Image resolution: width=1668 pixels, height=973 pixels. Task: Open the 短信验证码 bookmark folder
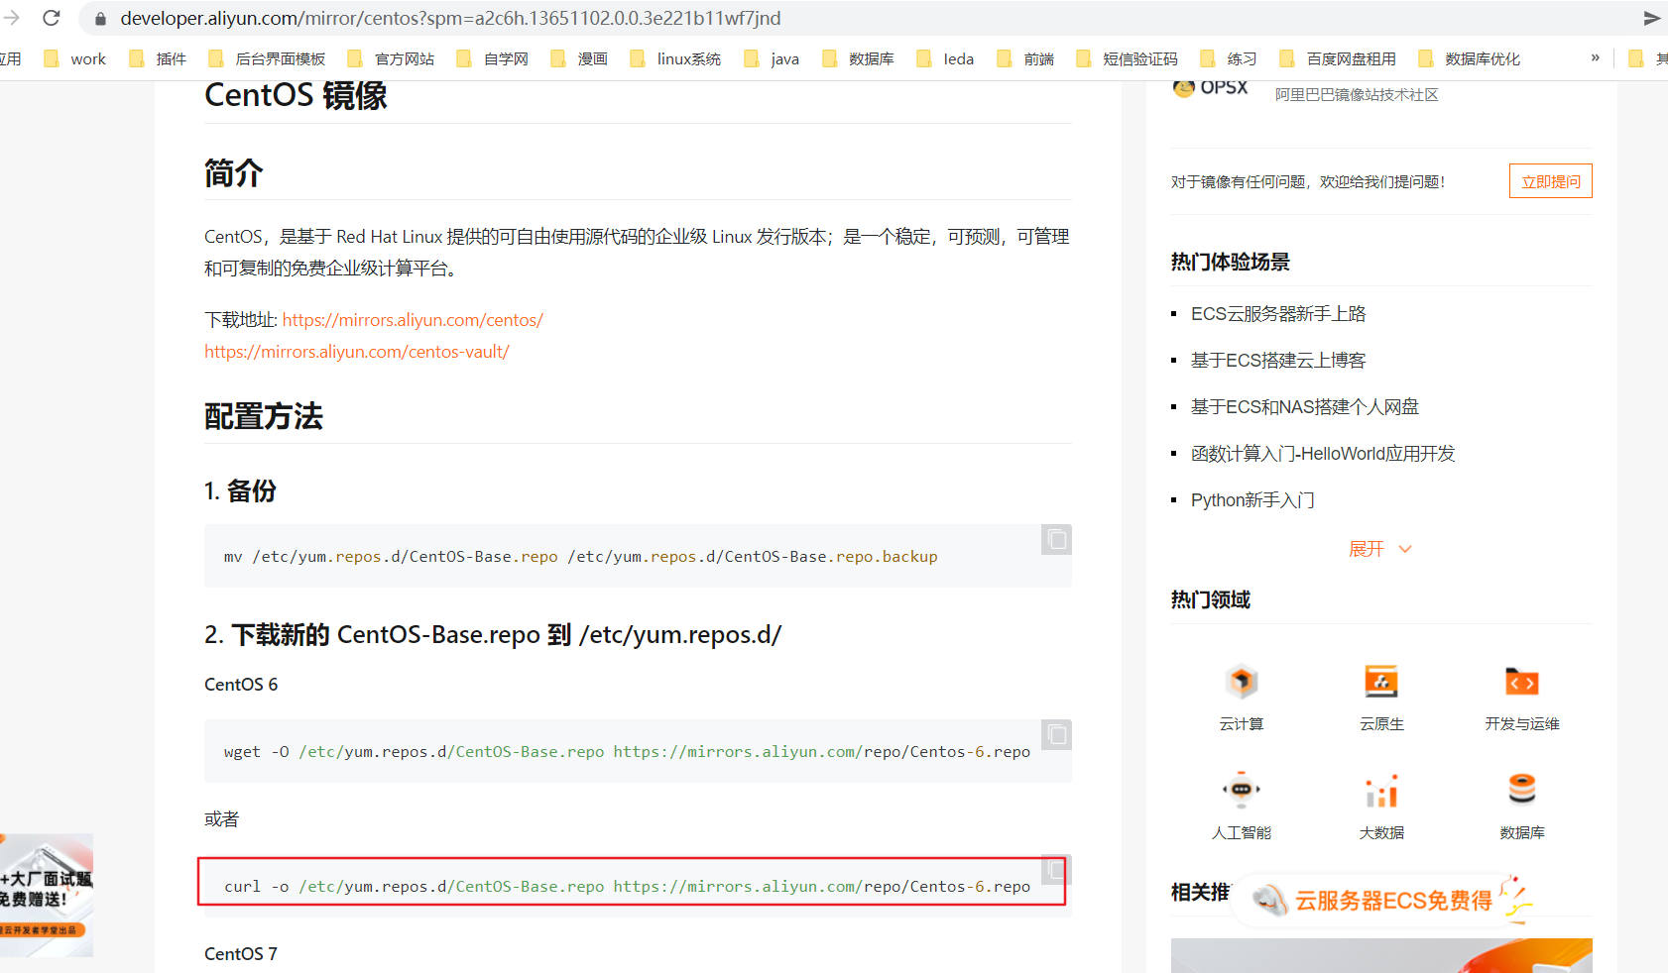coord(1129,58)
